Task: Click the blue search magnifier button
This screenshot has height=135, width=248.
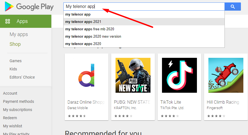Action: (233, 7)
